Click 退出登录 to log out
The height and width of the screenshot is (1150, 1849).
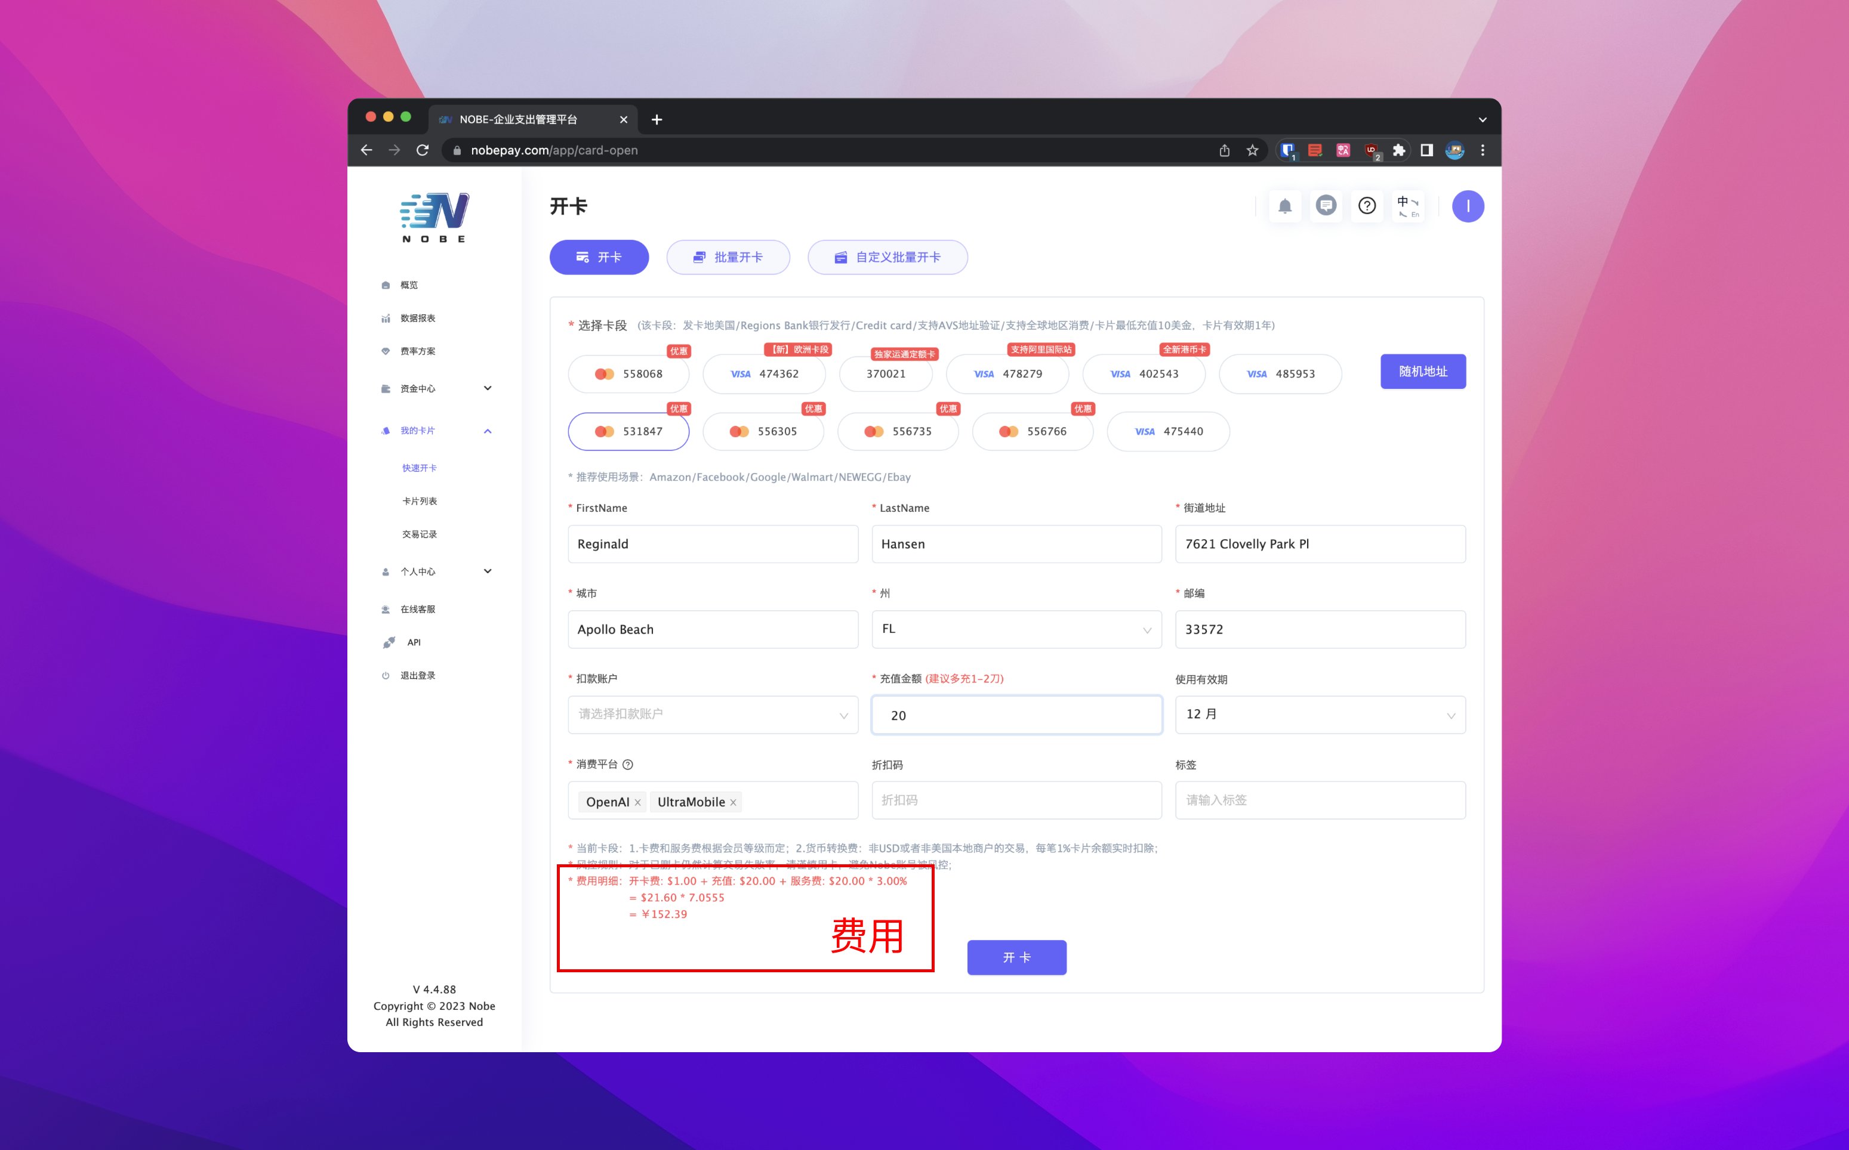point(417,675)
